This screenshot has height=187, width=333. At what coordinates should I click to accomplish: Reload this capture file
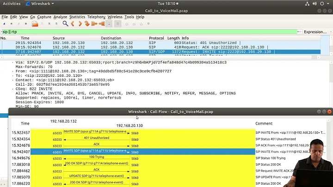56,24
